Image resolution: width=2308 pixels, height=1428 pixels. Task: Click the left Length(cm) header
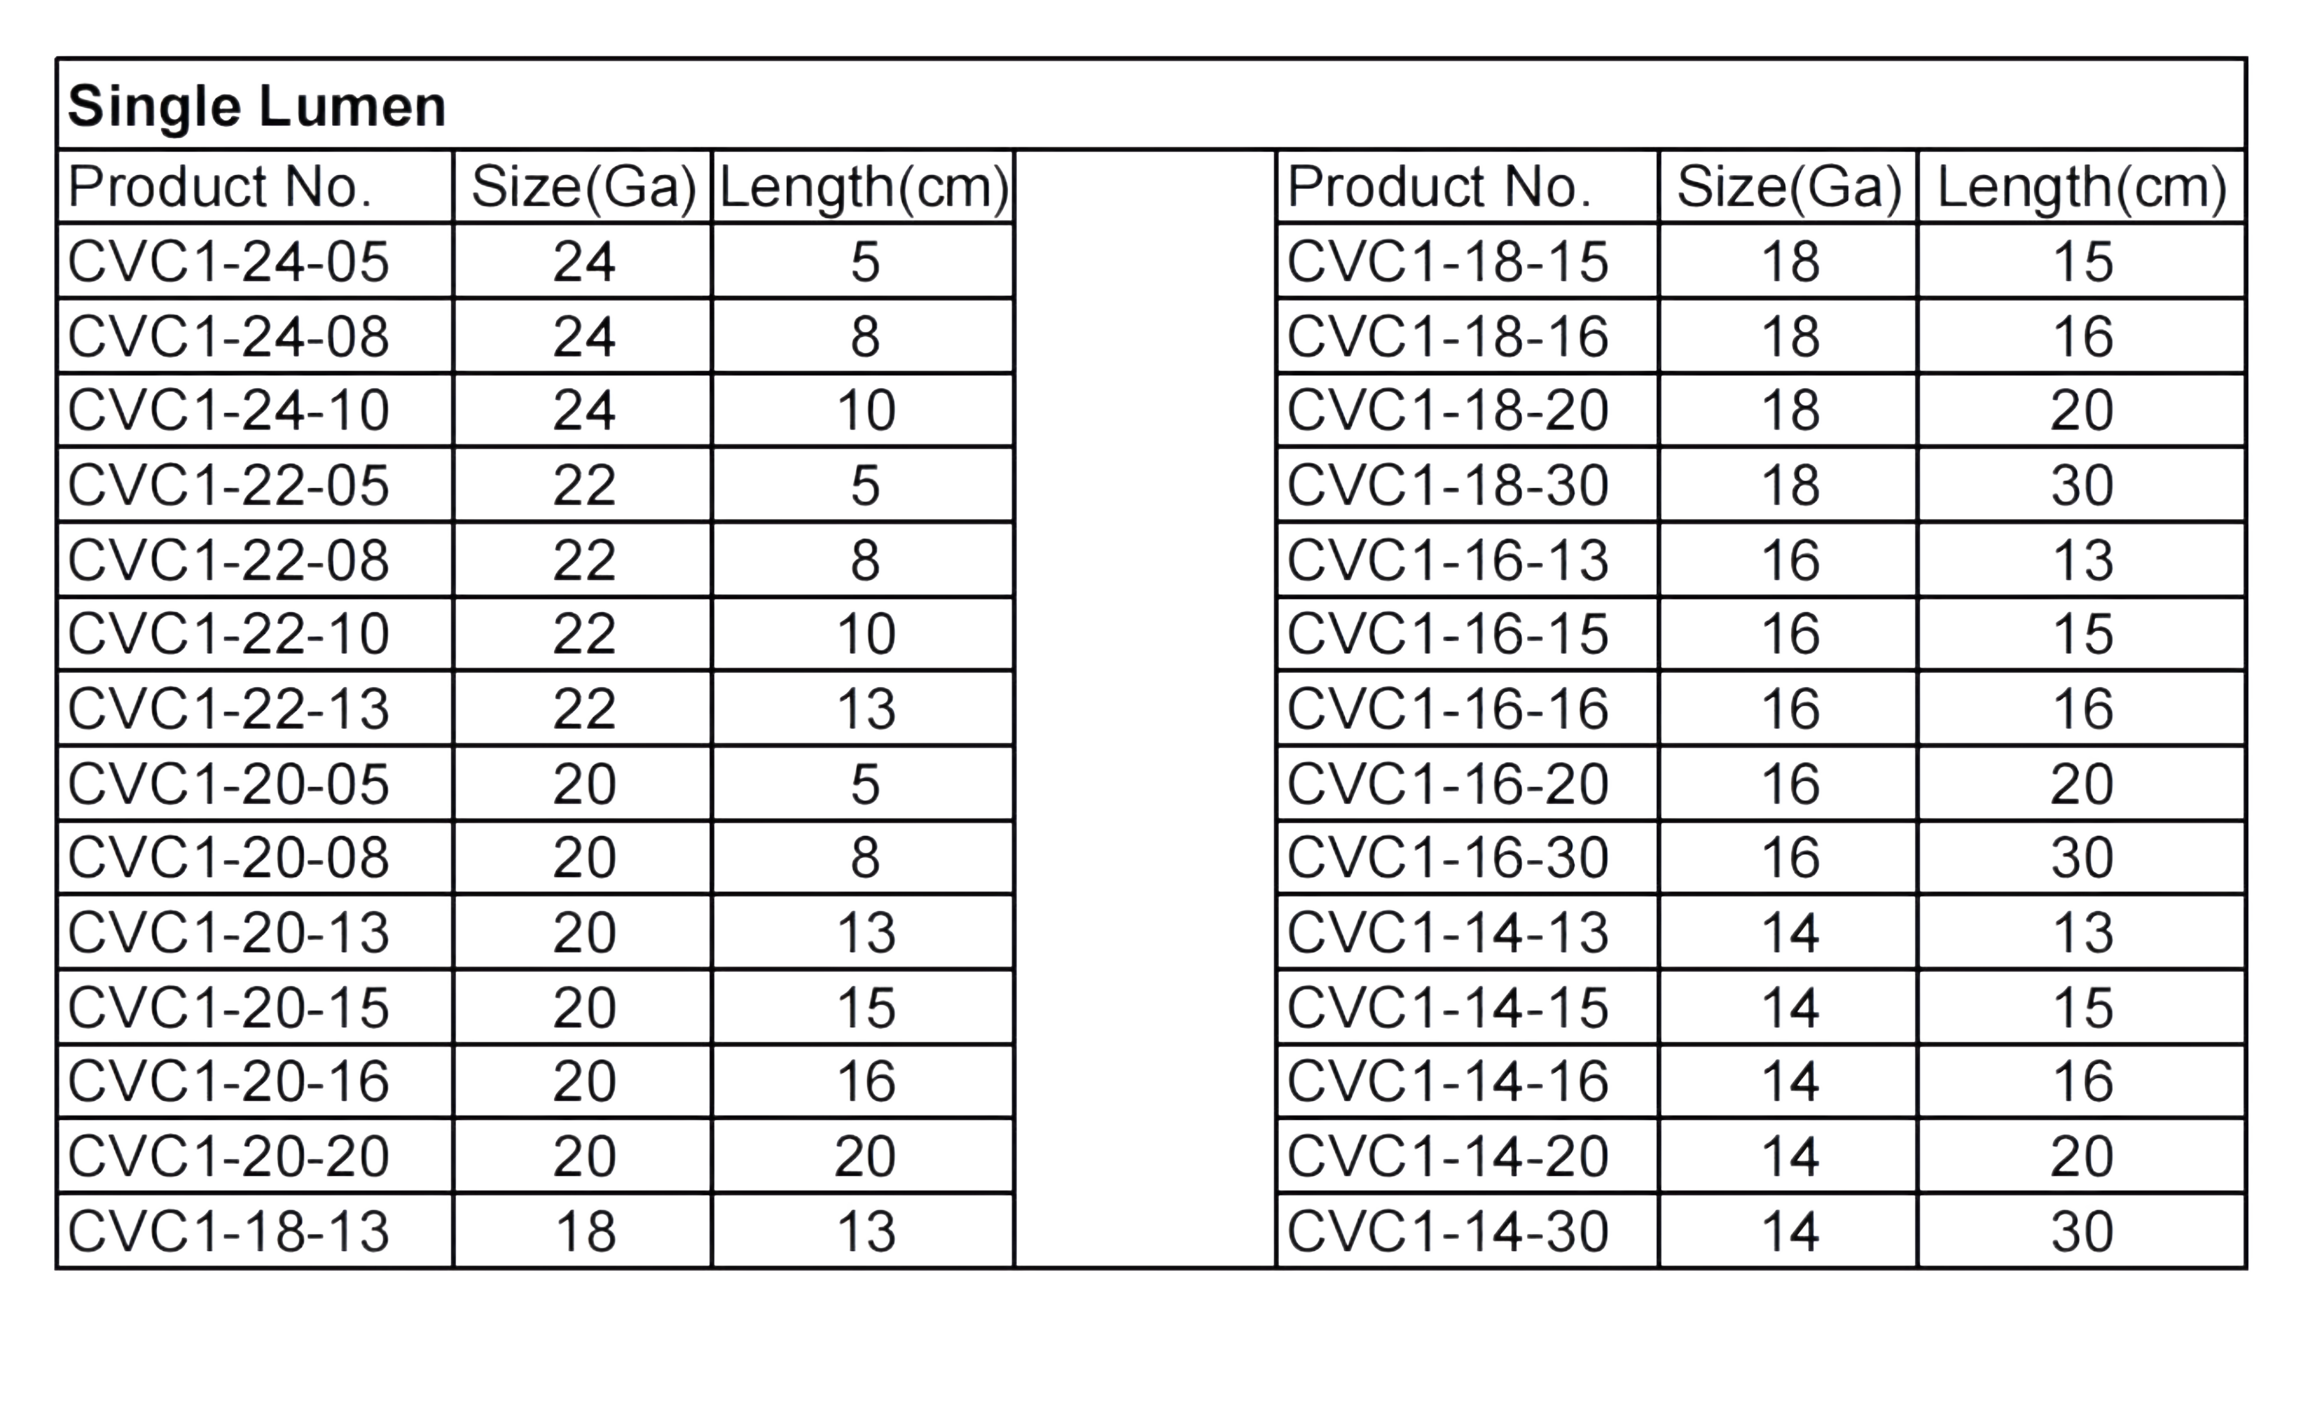pyautogui.click(x=863, y=186)
